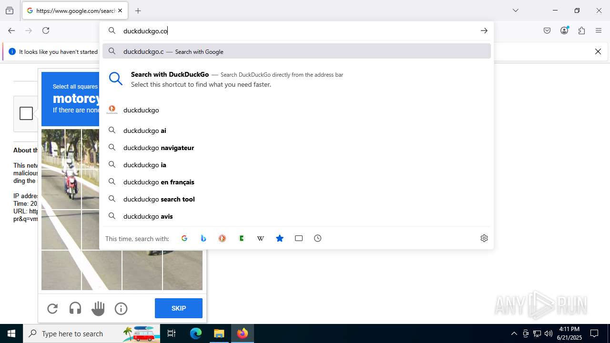Search bookmarks with the star icon
Screen dimensions: 610x343
click(280, 238)
